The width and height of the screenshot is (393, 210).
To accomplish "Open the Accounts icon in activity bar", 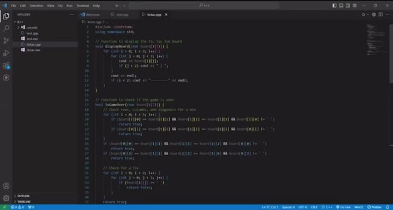I will 6,186.
